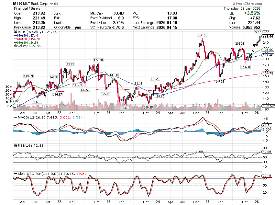Viewport: 275px width, 205px height.
Task: Click the 222.18 high price callout
Action: [x=258, y=32]
